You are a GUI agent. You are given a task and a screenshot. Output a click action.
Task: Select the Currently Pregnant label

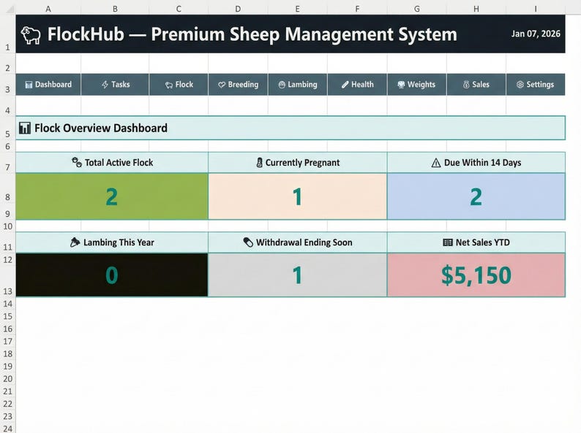(x=302, y=163)
